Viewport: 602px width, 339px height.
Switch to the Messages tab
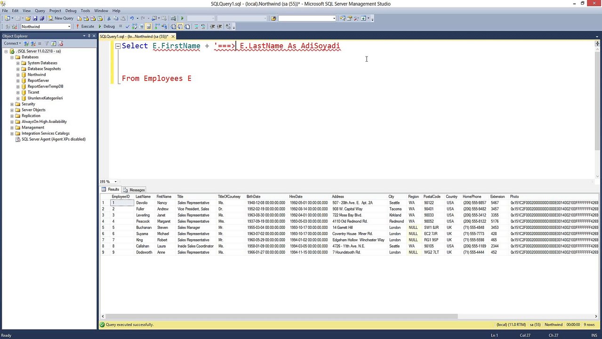coord(134,190)
